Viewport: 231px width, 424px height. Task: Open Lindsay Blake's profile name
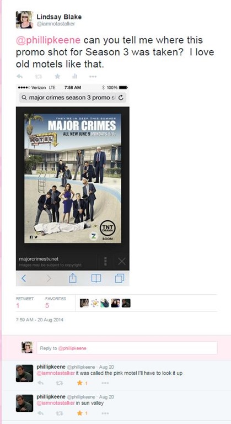(x=59, y=17)
